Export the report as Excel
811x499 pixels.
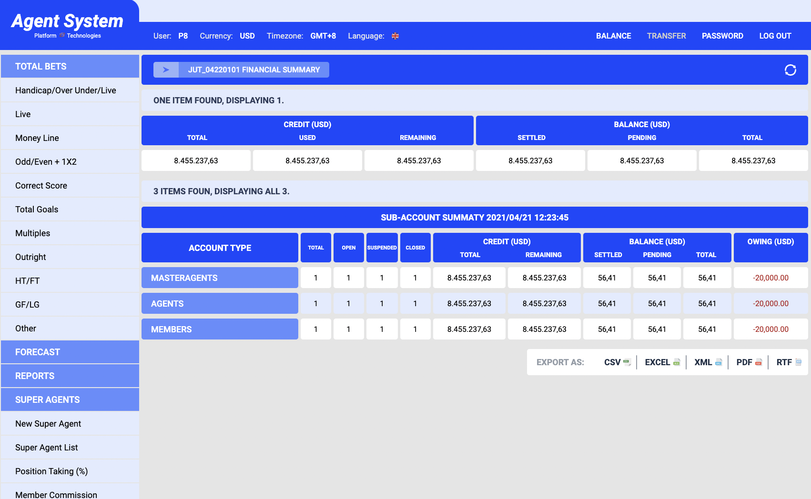662,362
